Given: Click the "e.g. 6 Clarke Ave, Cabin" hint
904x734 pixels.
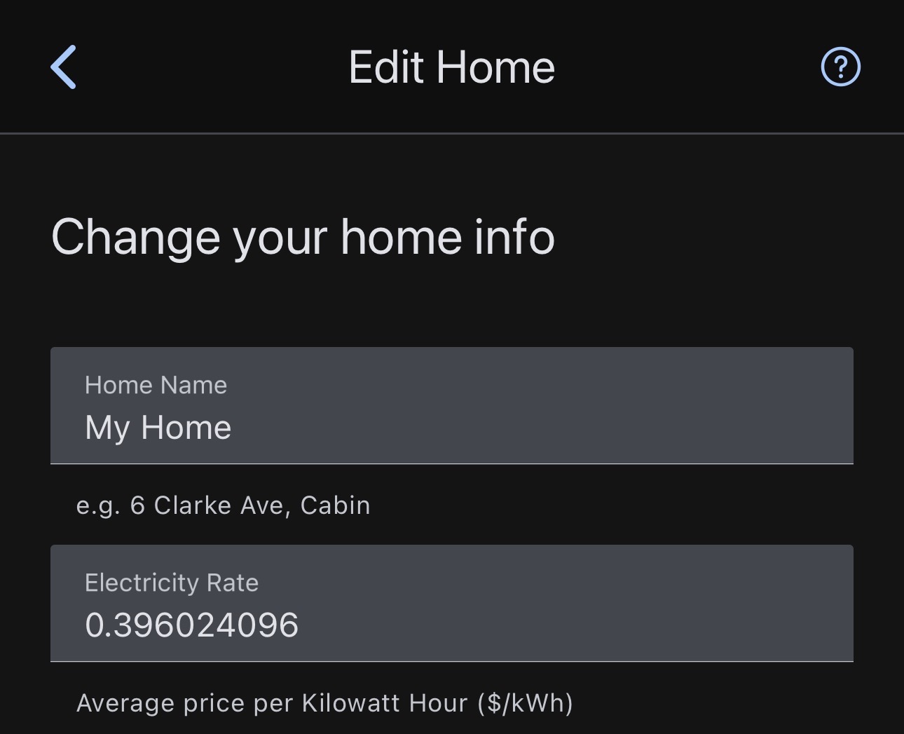Looking at the screenshot, I should click(223, 505).
